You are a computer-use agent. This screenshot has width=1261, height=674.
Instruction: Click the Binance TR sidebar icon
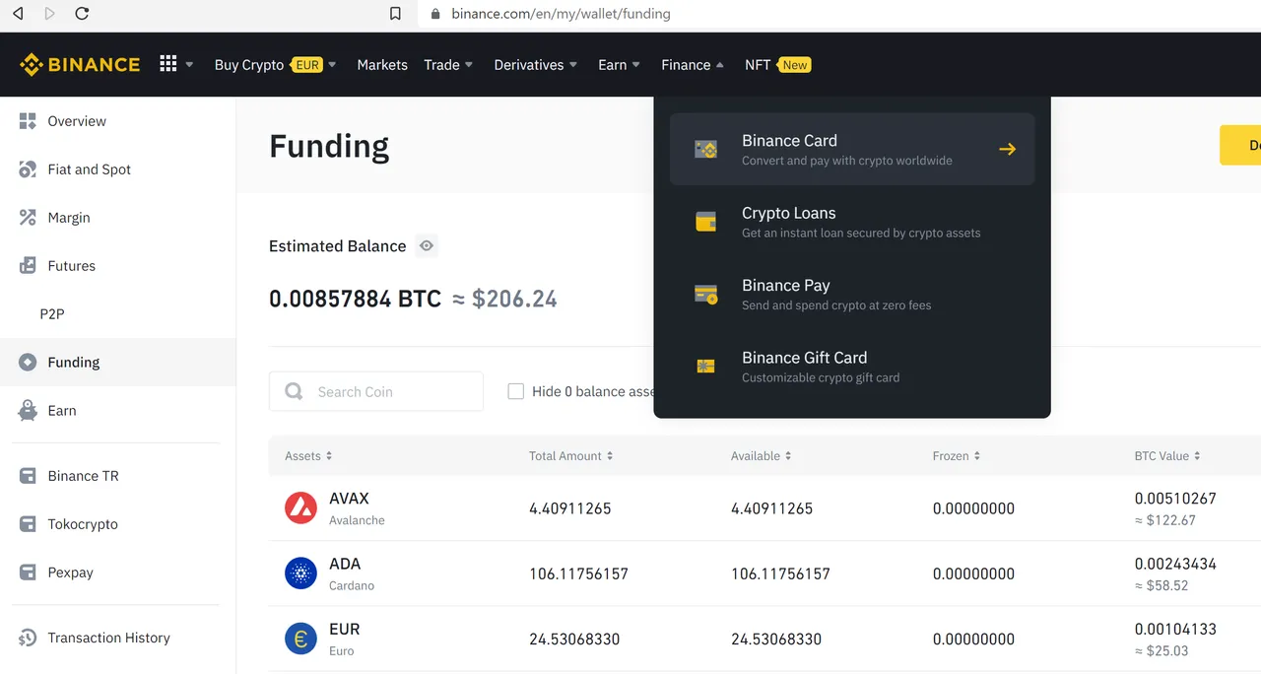tap(28, 476)
